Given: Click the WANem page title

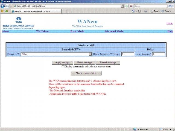Looking at the screenshot, I should [87, 22].
